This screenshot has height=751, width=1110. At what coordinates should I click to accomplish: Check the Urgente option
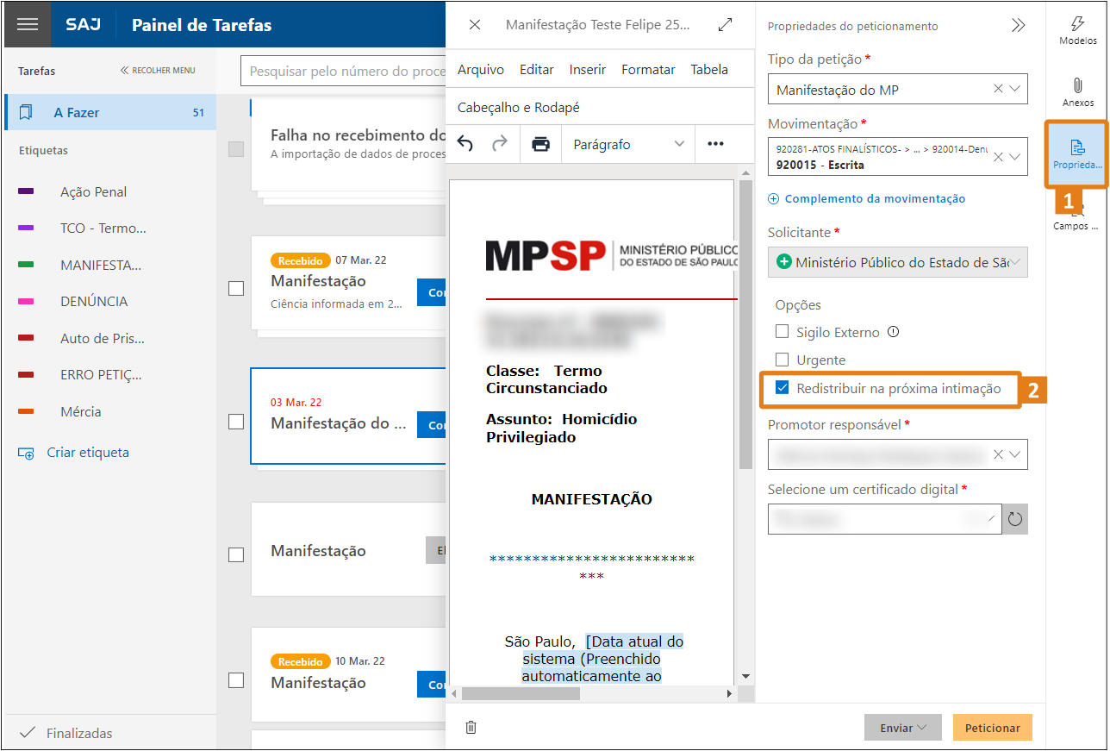point(783,360)
